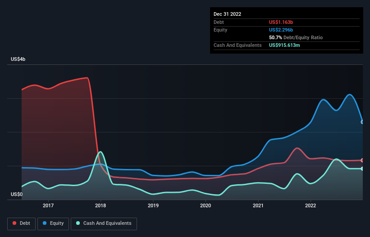Screen dimensions: 370x237
Task: Click the red Debt endpoint marker
Action: 362,160
